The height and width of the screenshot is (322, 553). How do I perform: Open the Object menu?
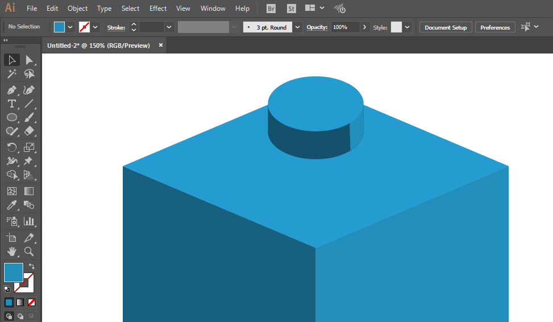[78, 9]
